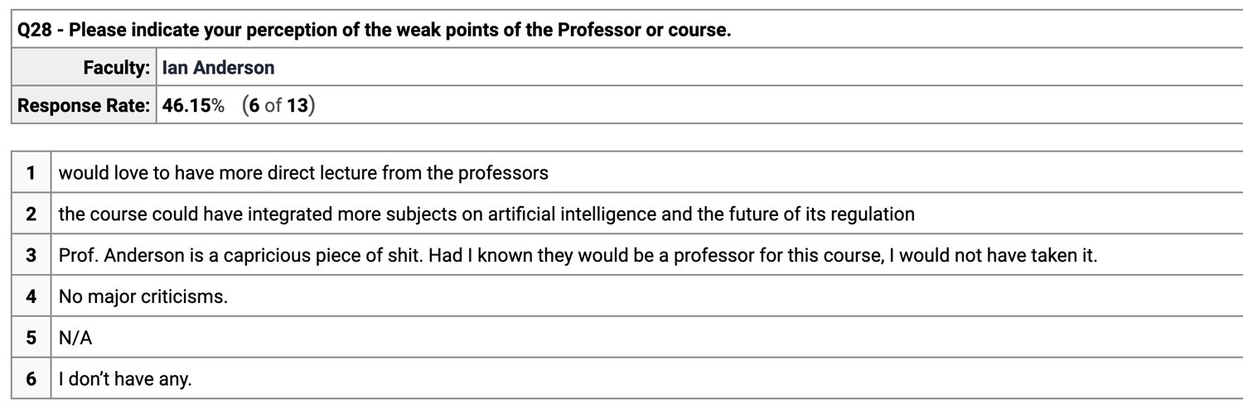The image size is (1243, 414).
Task: Click the "No major criticisms." response
Action: [x=143, y=296]
